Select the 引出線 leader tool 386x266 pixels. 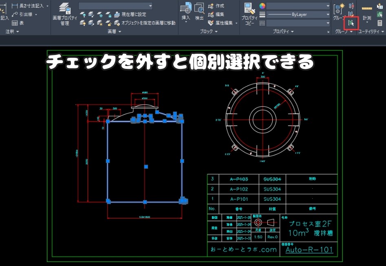tap(22, 14)
